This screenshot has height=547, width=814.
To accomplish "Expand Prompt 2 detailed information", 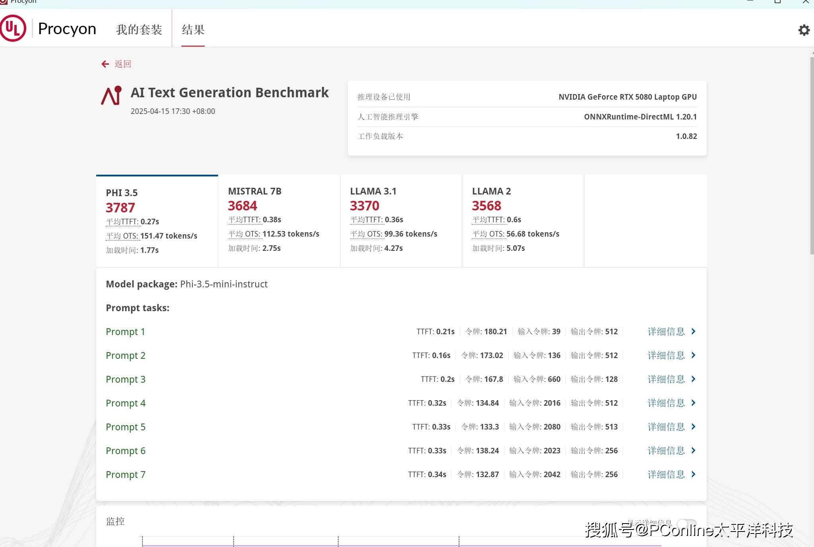I will (x=666, y=355).
